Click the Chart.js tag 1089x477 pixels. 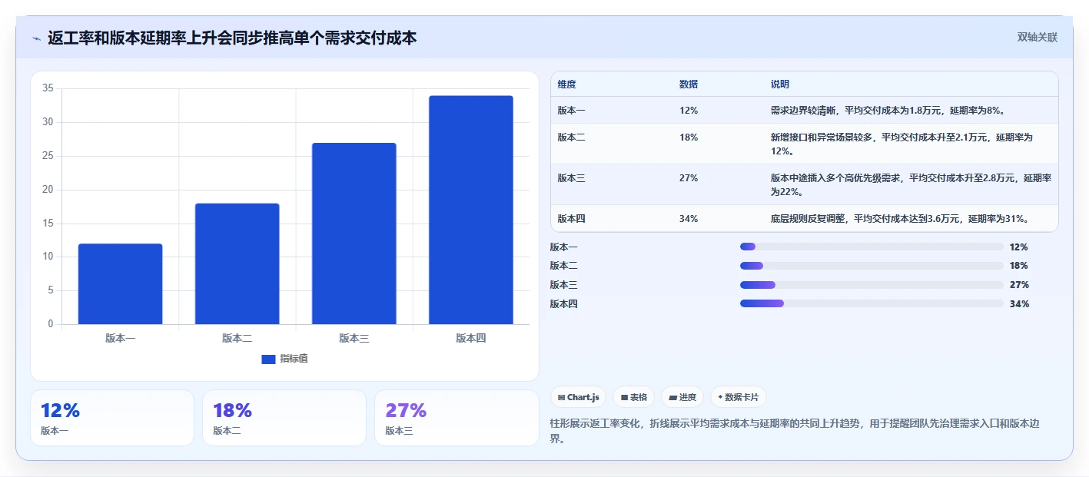[578, 397]
